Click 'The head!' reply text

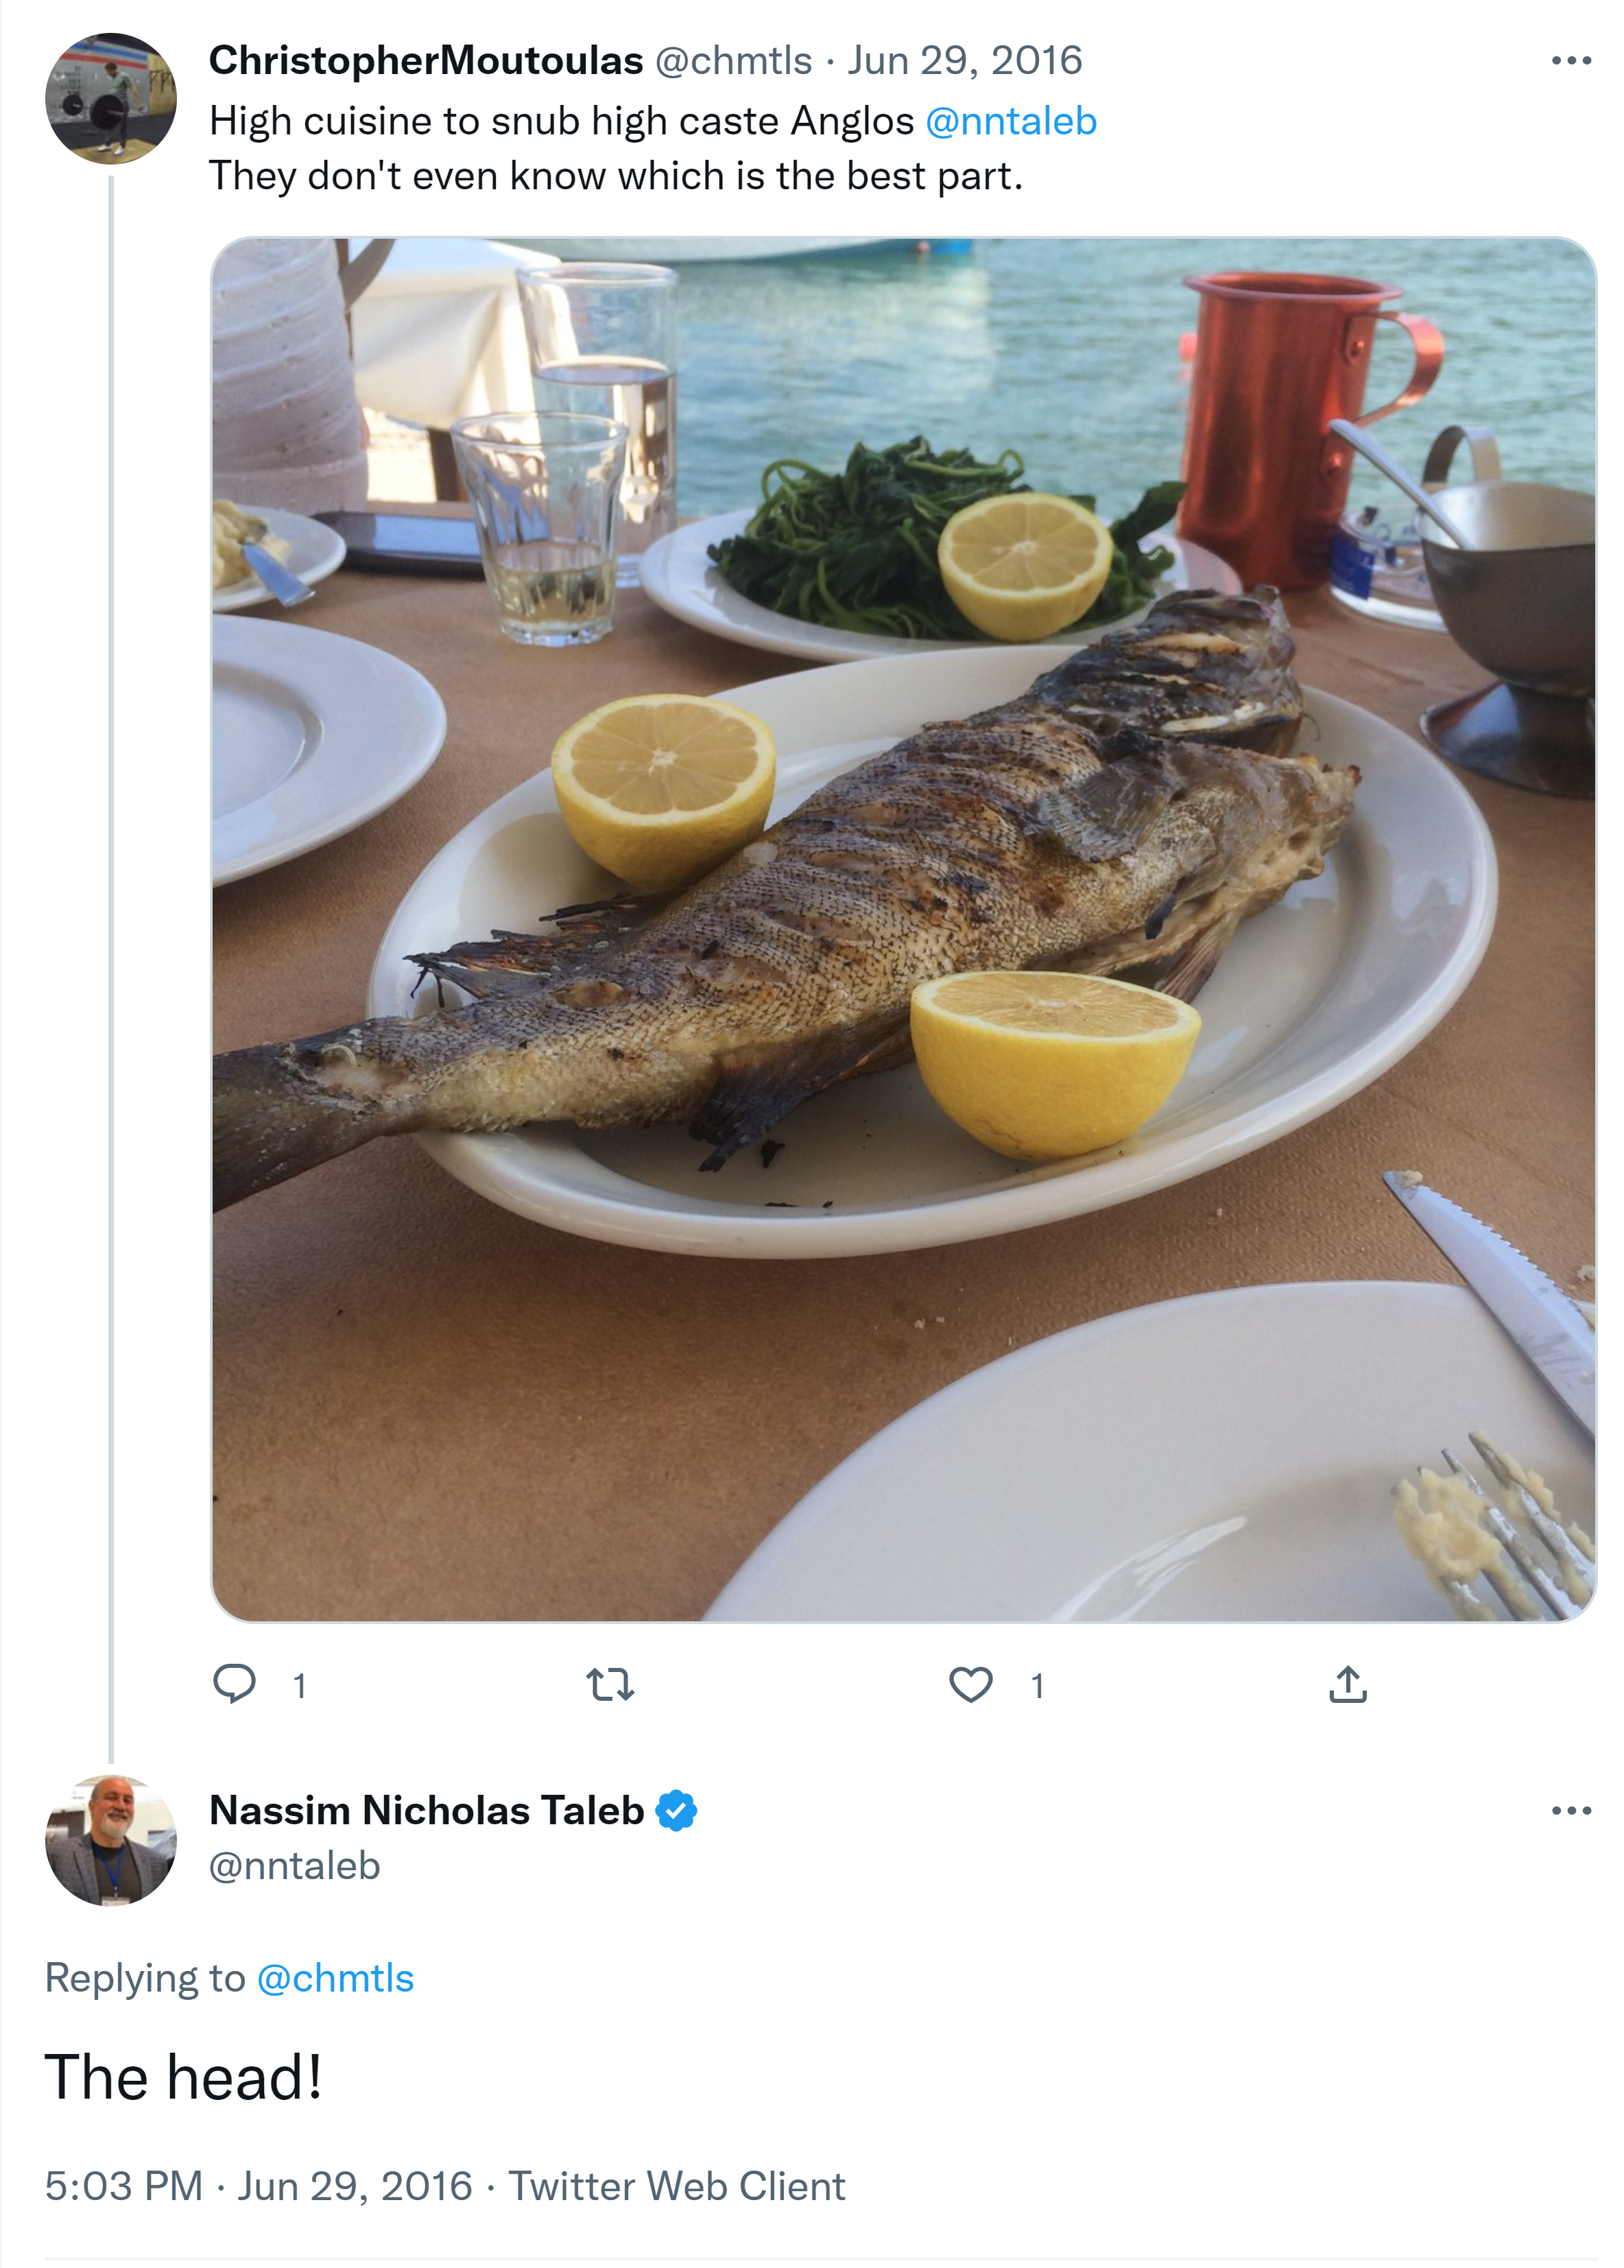[184, 2078]
